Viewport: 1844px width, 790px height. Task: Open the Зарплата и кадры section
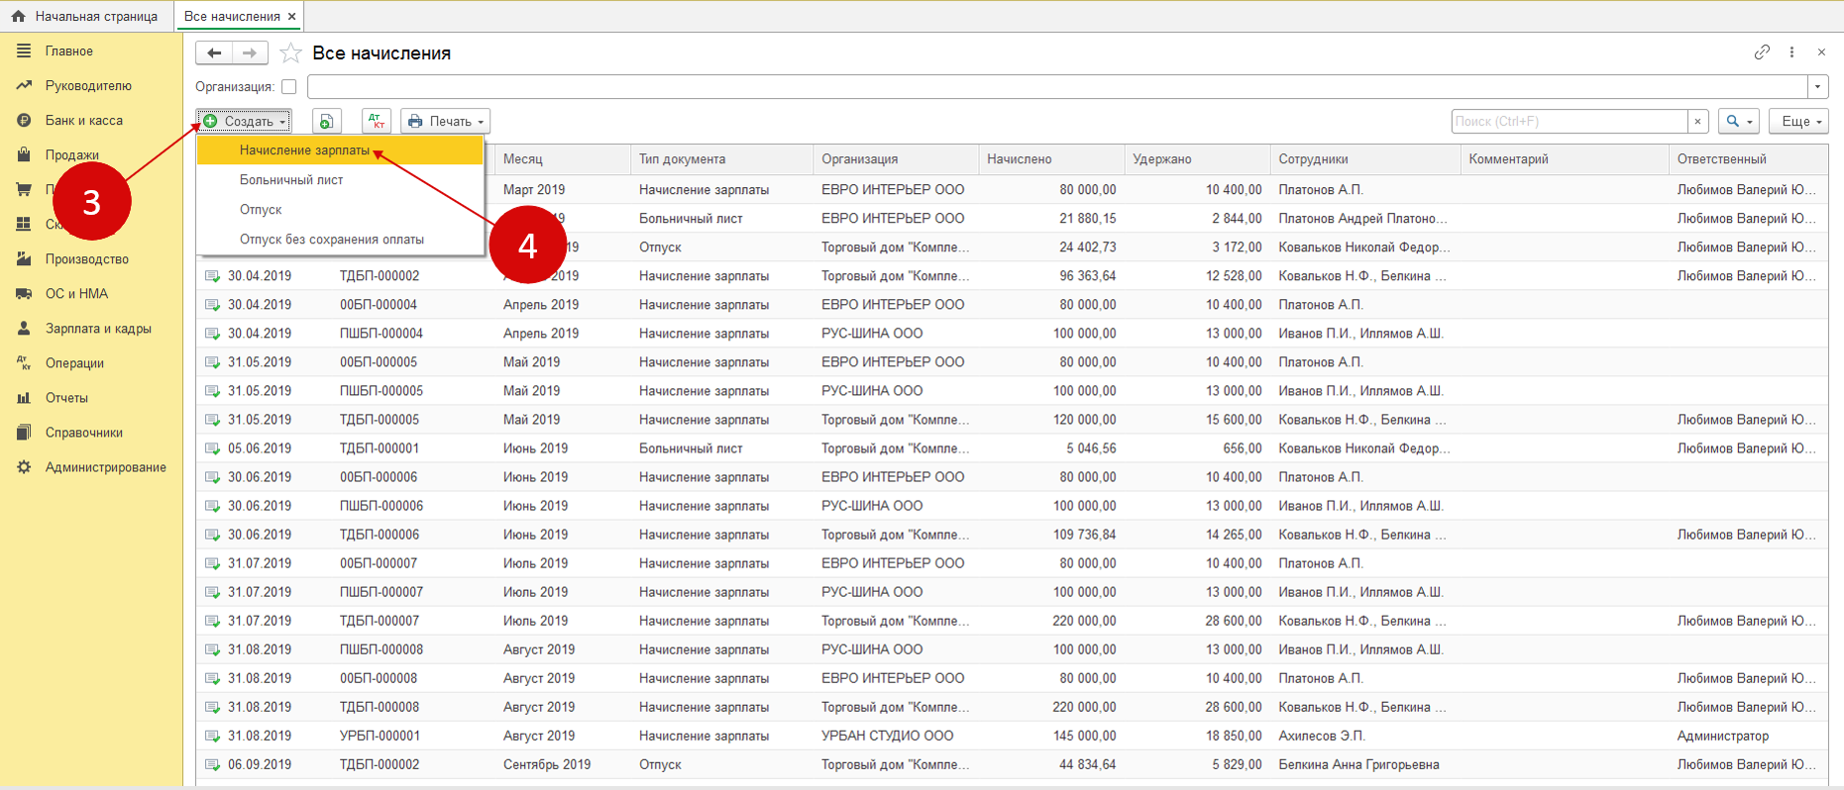pyautogui.click(x=98, y=328)
